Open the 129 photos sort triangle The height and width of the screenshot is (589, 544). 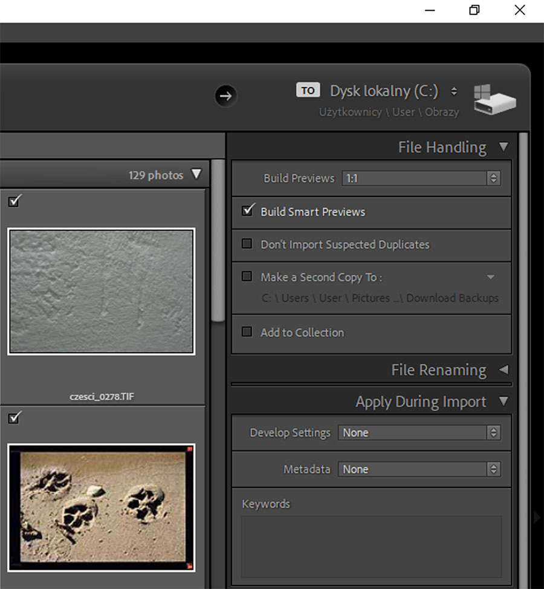point(196,175)
